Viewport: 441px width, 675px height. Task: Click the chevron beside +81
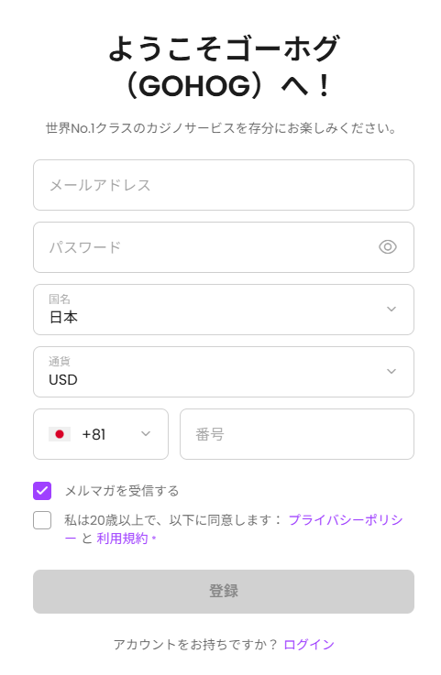coord(146,434)
